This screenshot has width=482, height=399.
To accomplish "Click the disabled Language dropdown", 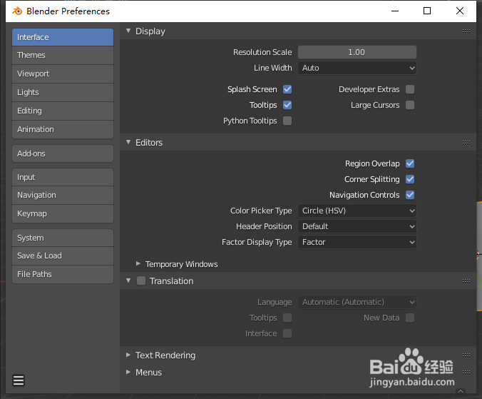I will point(357,302).
